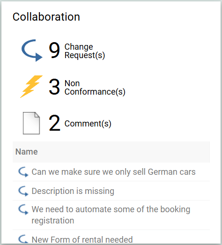Click the arrow icon beside New Form of rental

click(x=23, y=239)
